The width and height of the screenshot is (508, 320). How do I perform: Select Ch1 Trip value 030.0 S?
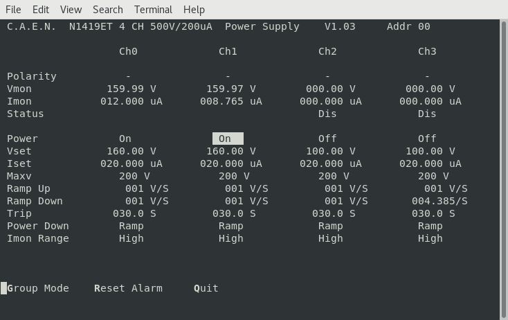[234, 213]
